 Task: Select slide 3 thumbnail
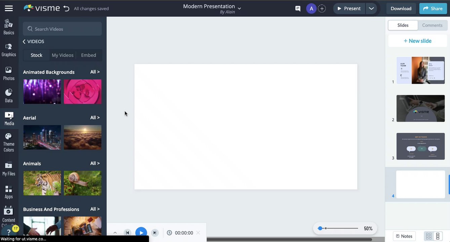click(x=420, y=146)
